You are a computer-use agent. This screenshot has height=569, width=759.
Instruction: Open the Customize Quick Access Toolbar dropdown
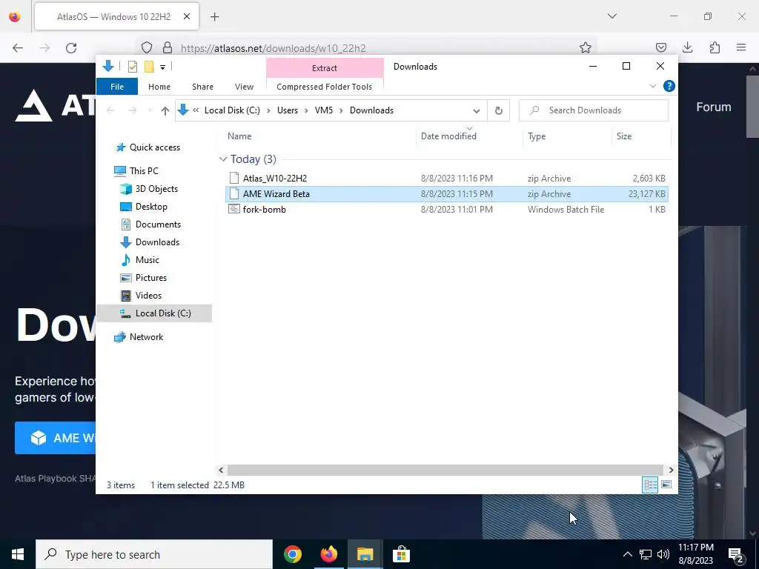coord(162,67)
